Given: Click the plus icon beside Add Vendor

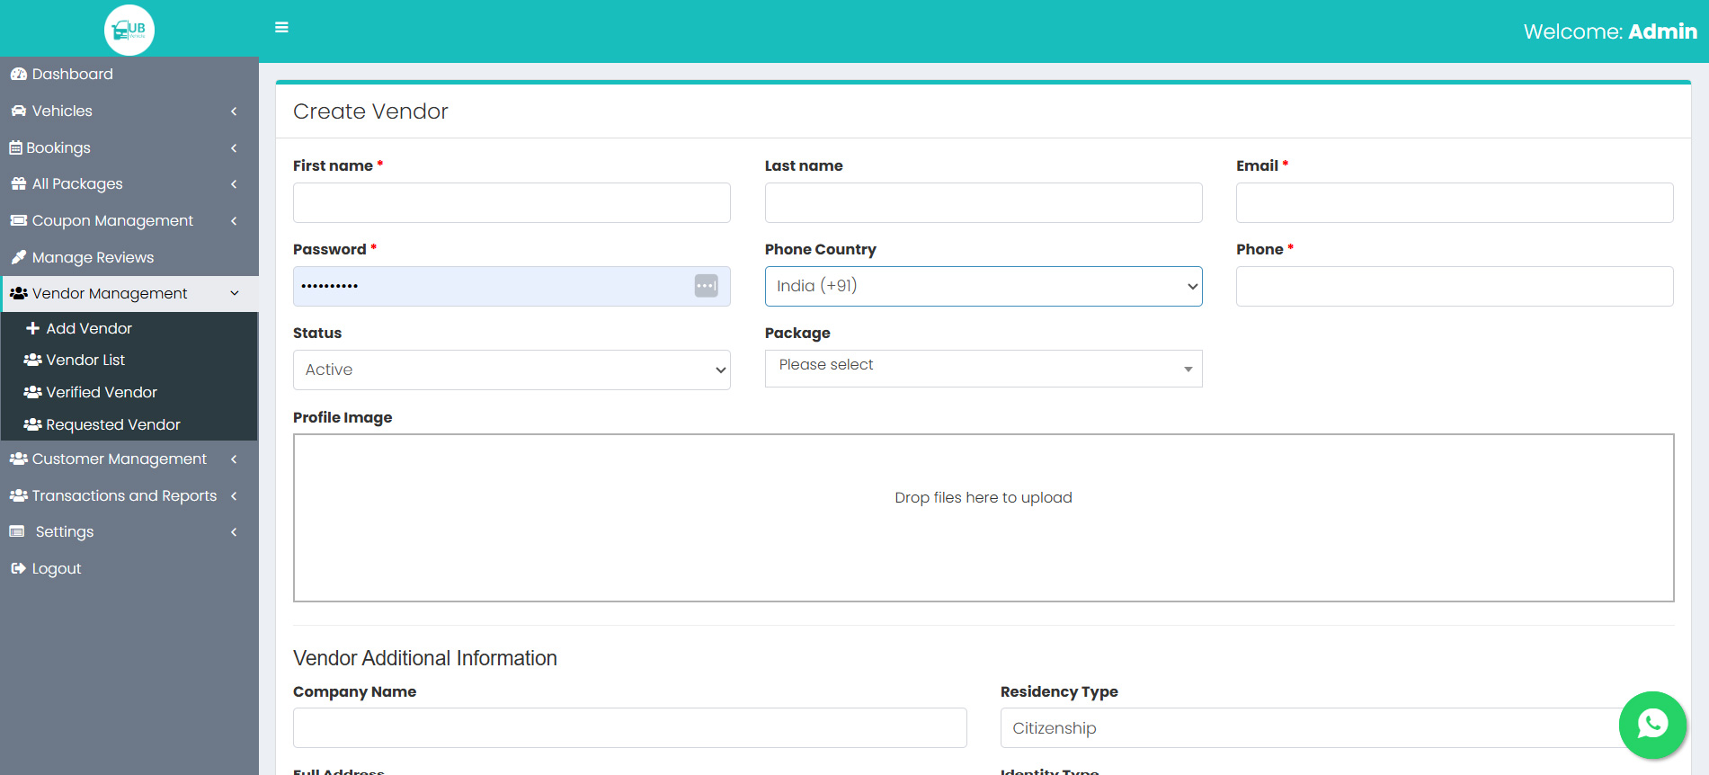Looking at the screenshot, I should coord(33,328).
